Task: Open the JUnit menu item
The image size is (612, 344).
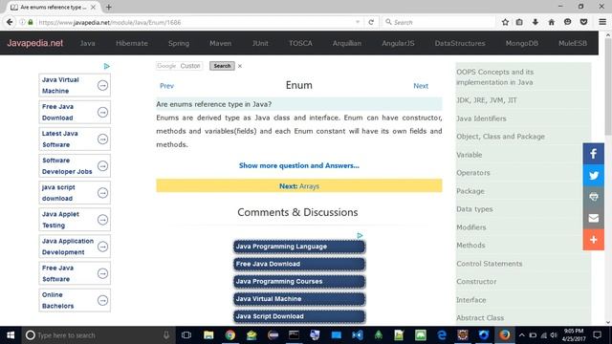Action: [260, 43]
